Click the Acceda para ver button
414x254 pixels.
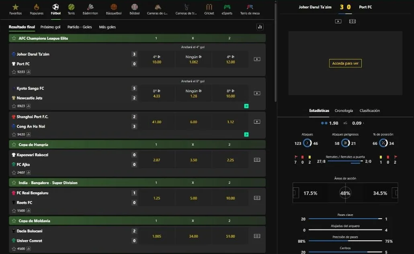point(345,63)
